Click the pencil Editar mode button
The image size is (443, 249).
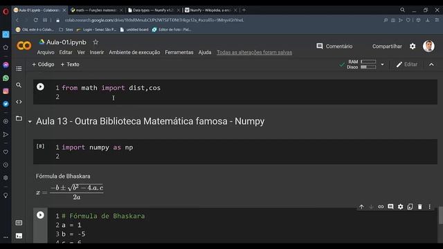tap(406, 64)
